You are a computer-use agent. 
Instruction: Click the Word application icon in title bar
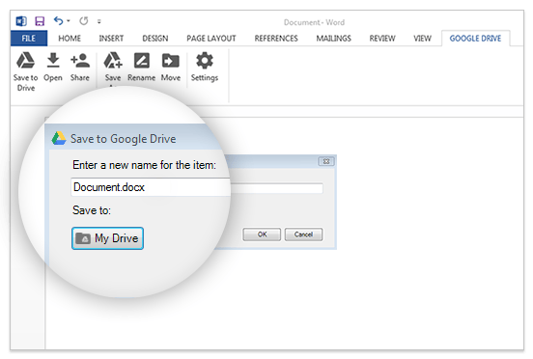point(21,21)
